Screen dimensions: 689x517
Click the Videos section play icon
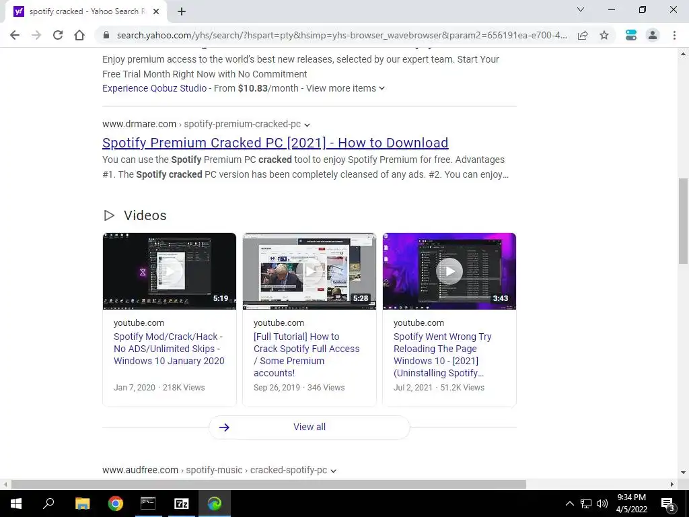click(x=109, y=215)
